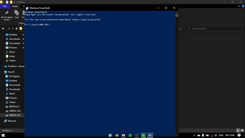This screenshot has width=245, height=138.
Task: Click Pin to Quick access in Explorer ribbon
Action: [7, 15]
